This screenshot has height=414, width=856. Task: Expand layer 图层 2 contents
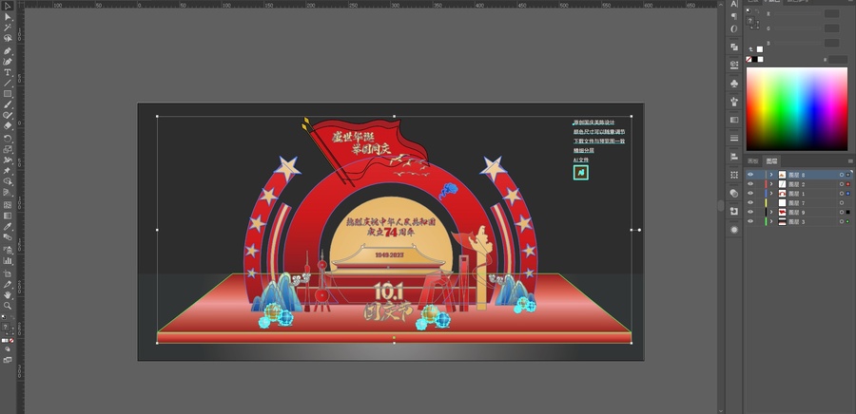[x=771, y=184]
